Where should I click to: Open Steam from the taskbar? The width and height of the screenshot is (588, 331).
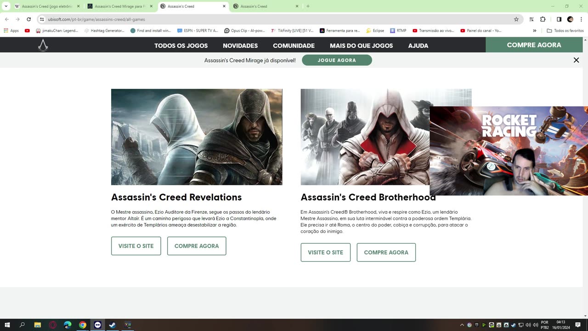[x=112, y=325]
